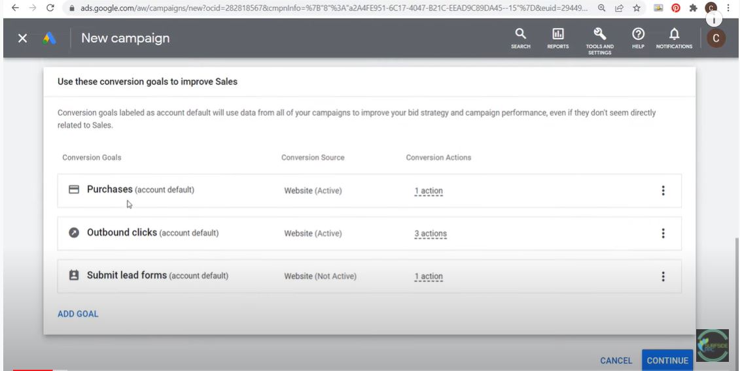
Task: Open Reports in the top toolbar
Action: [x=558, y=38]
